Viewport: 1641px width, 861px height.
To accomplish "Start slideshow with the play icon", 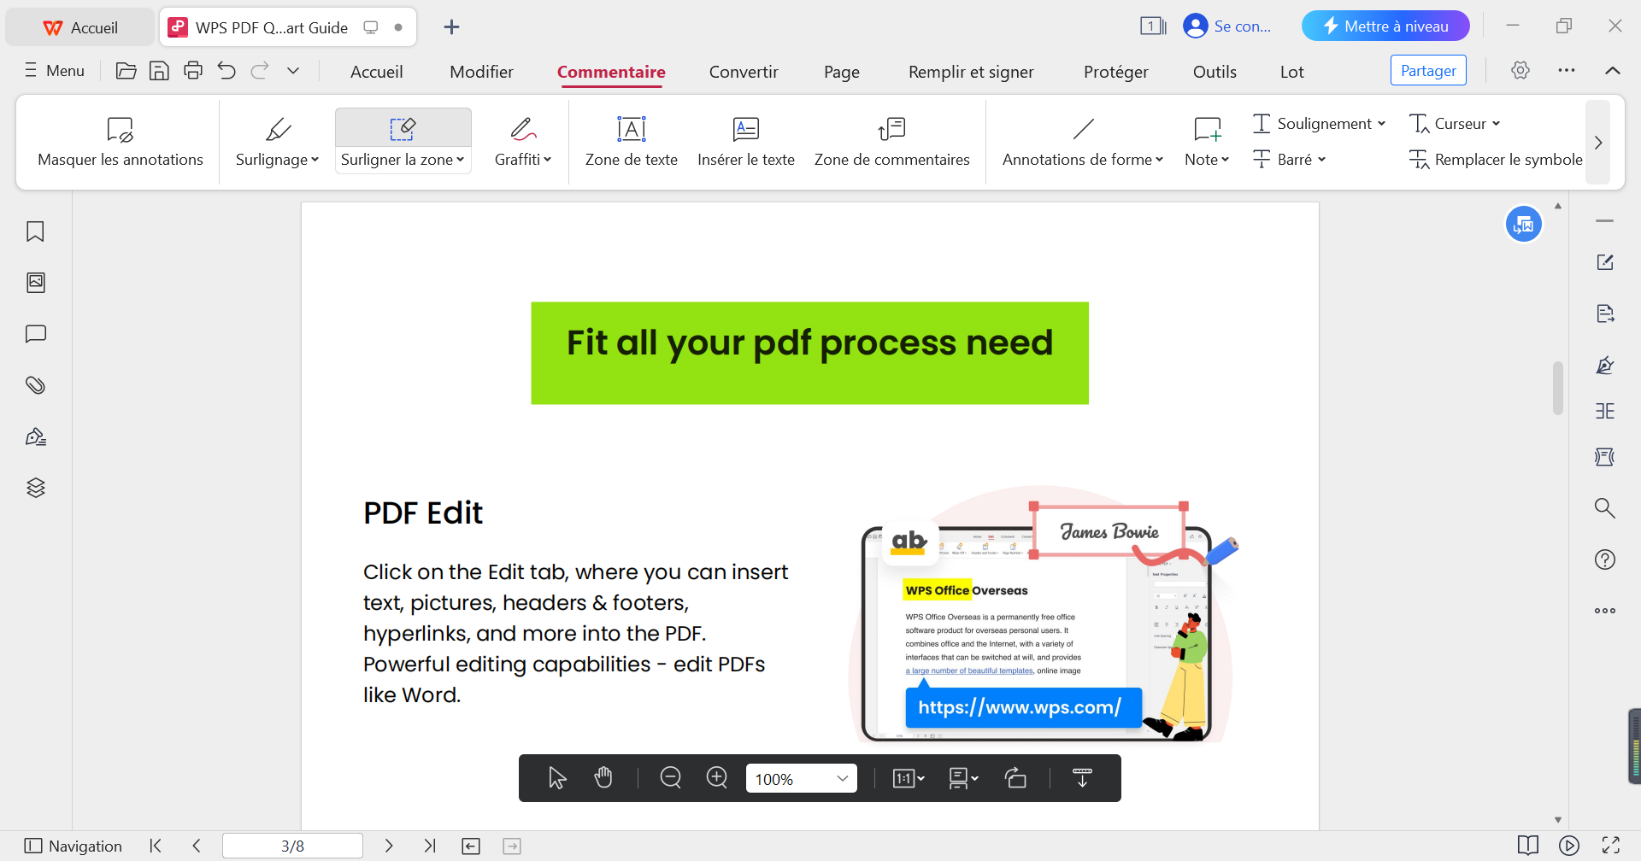I will coord(1569,846).
